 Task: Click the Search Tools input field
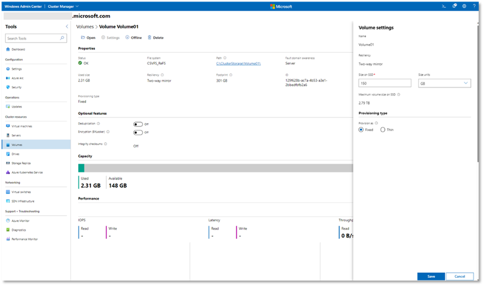(x=36, y=38)
